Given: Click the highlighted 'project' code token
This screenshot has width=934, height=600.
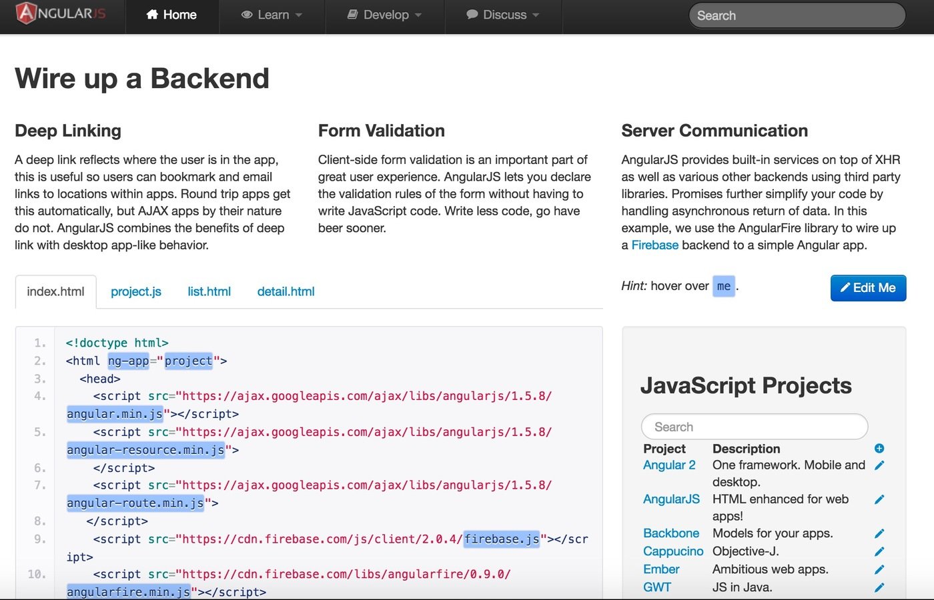Looking at the screenshot, I should click(188, 361).
